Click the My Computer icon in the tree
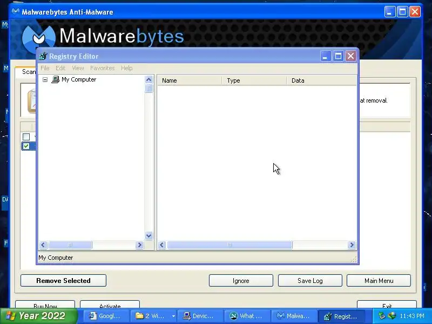 click(56, 79)
